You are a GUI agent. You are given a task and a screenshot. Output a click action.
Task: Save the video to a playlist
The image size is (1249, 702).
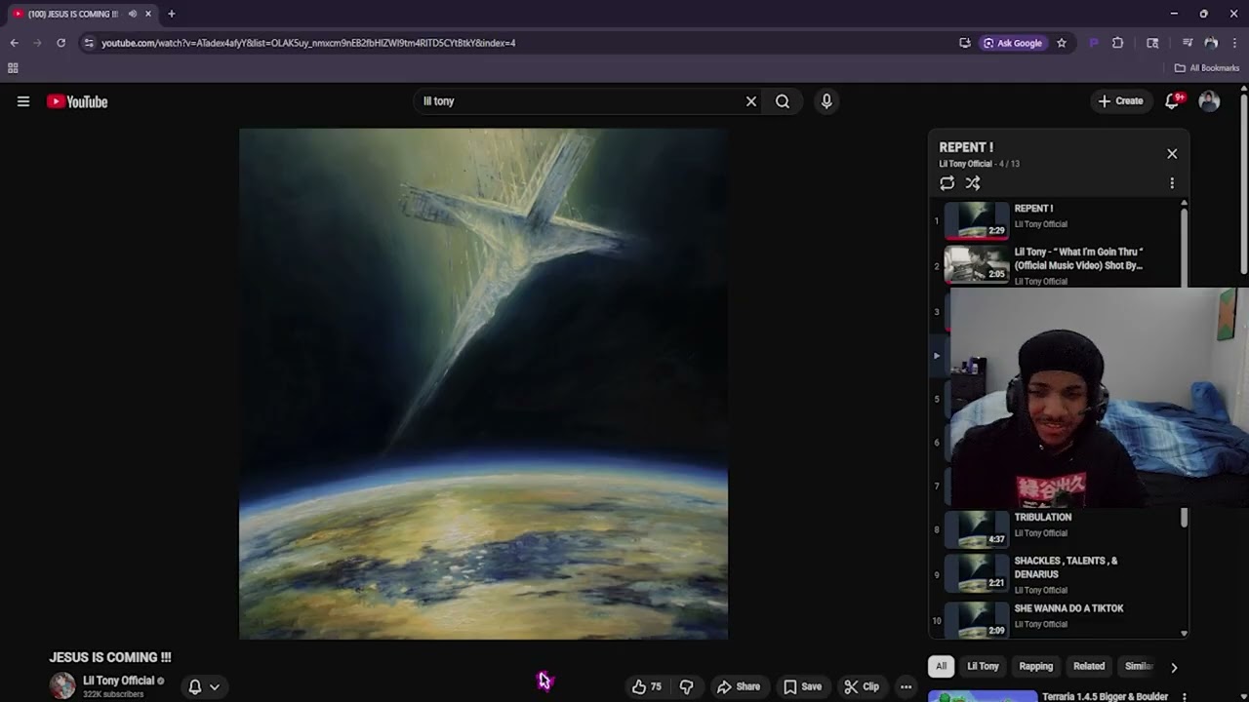tap(802, 686)
